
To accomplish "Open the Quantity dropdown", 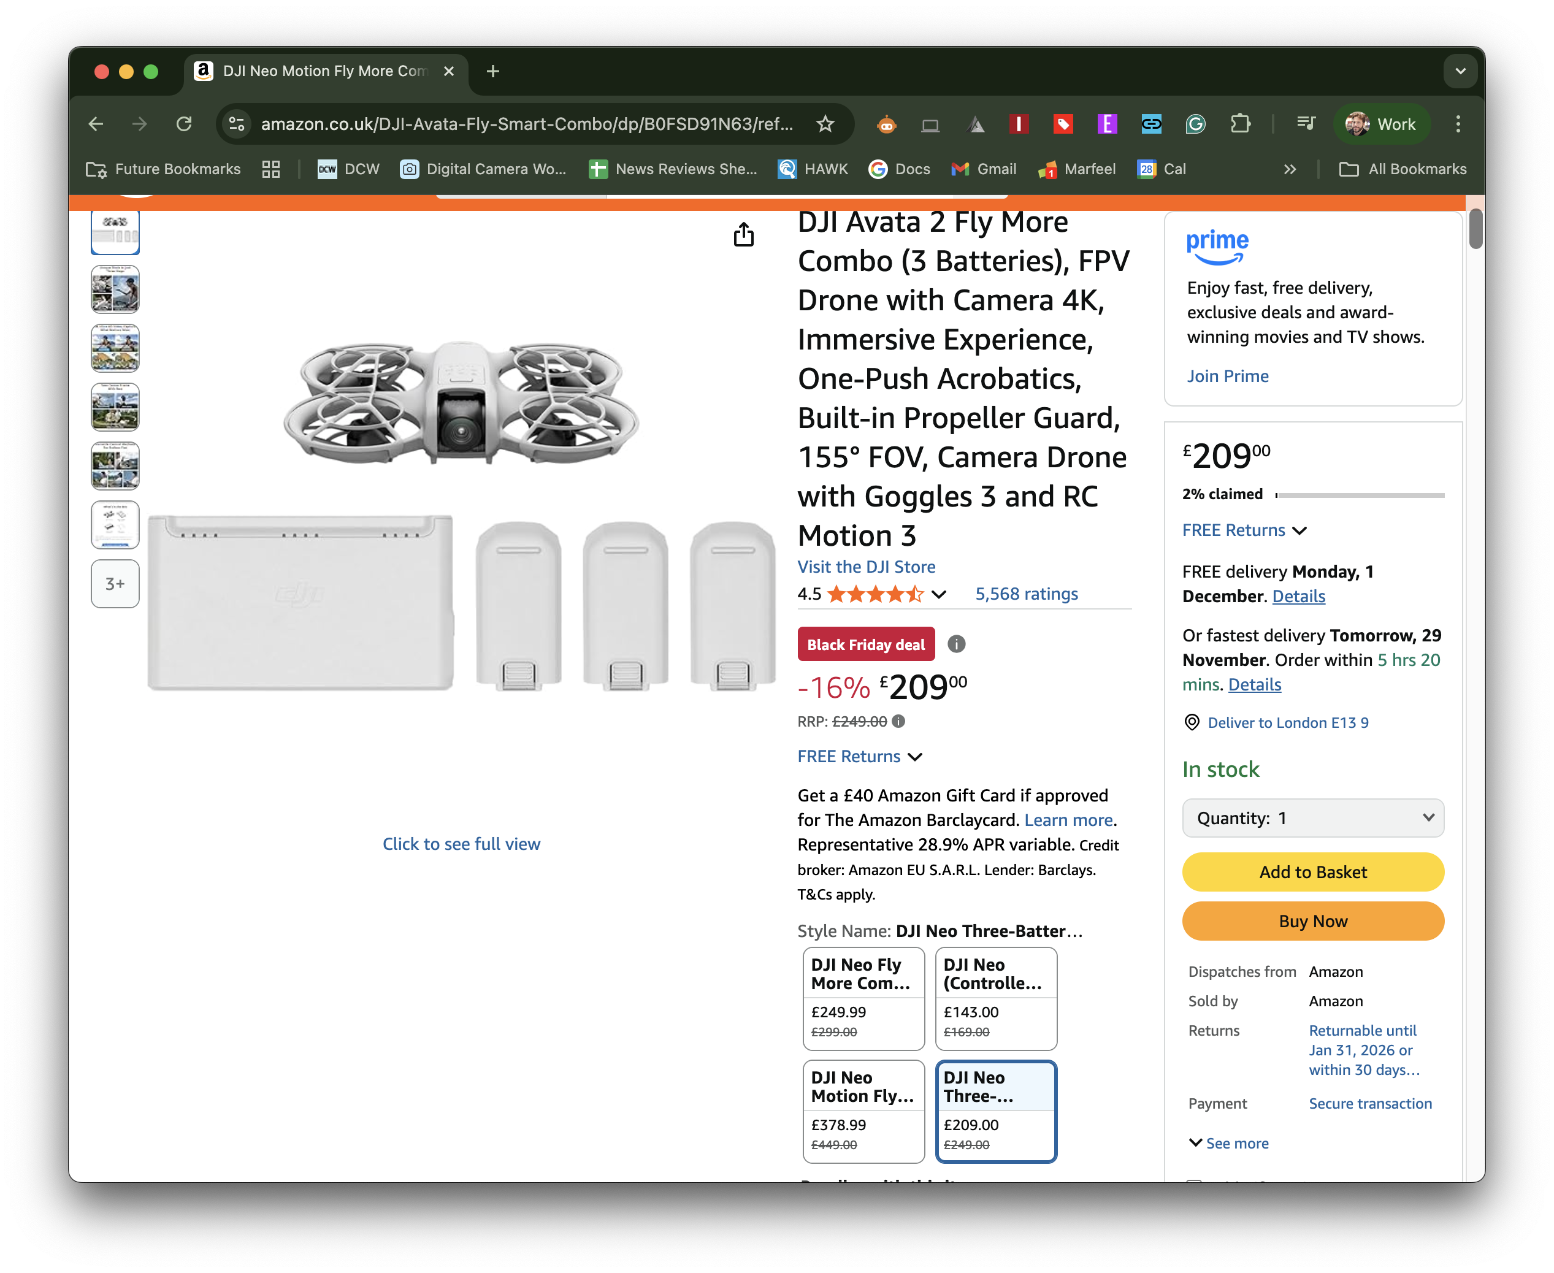I will (x=1313, y=817).
